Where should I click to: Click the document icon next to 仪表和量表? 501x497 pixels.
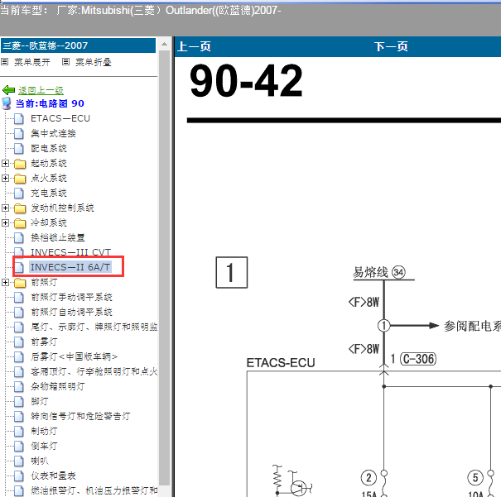coord(19,476)
